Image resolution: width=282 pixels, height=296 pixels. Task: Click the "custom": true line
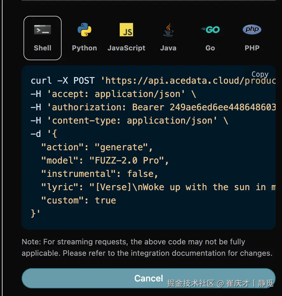(78, 201)
